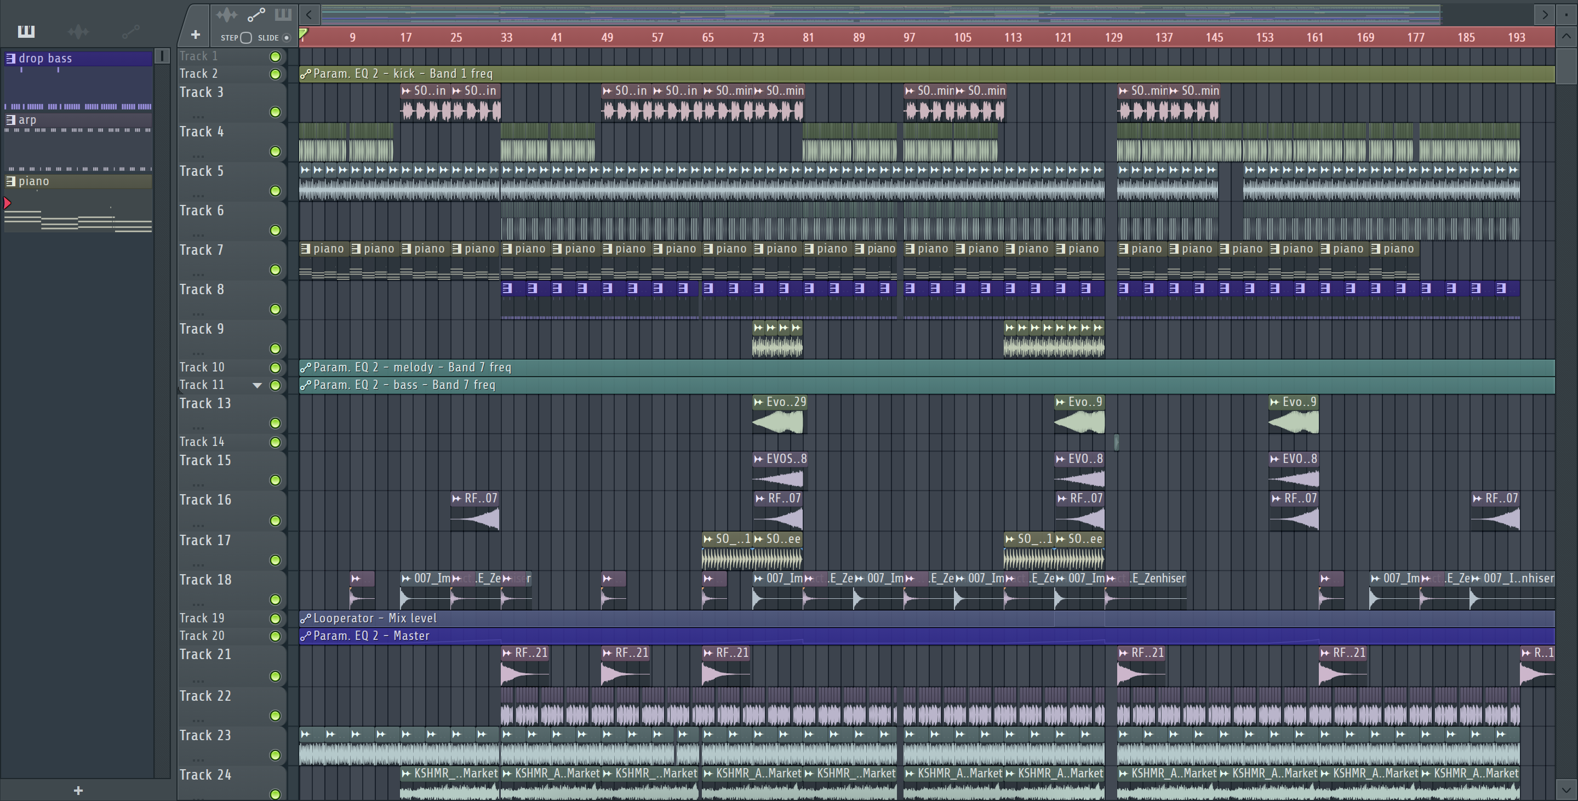Screen dimensions: 1578x801
Task: Open the first piano clip menu icon on Track 7
Action: click(x=306, y=249)
